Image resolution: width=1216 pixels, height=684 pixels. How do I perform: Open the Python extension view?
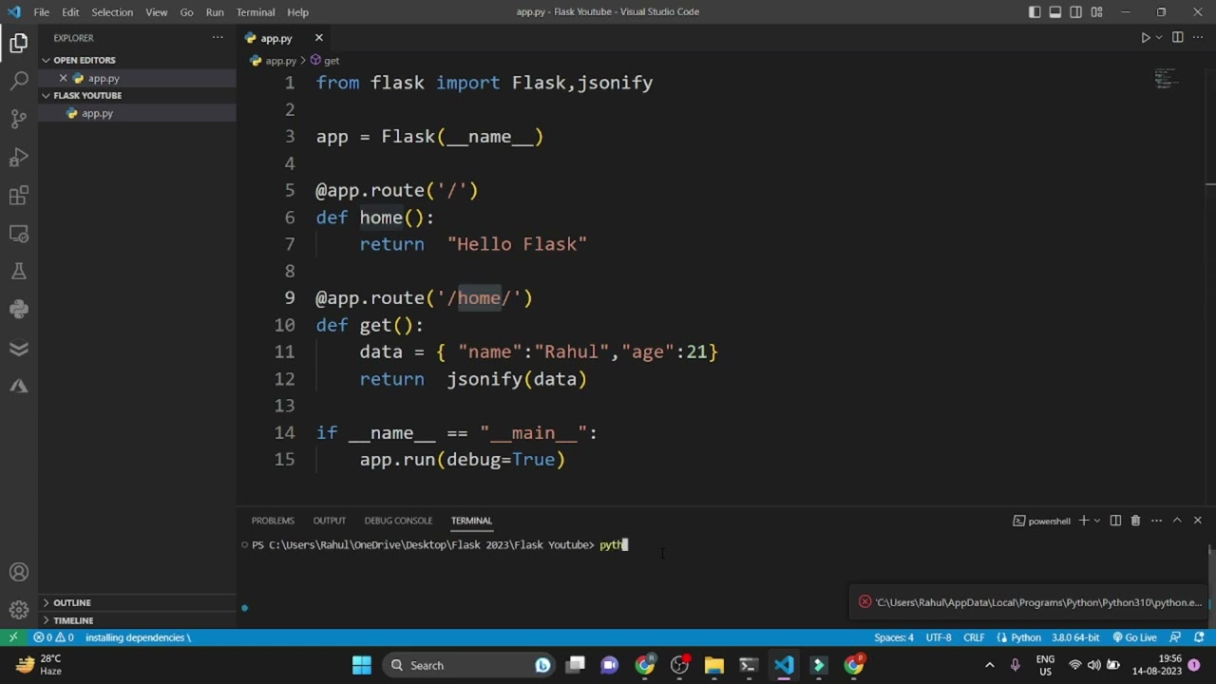point(18,310)
